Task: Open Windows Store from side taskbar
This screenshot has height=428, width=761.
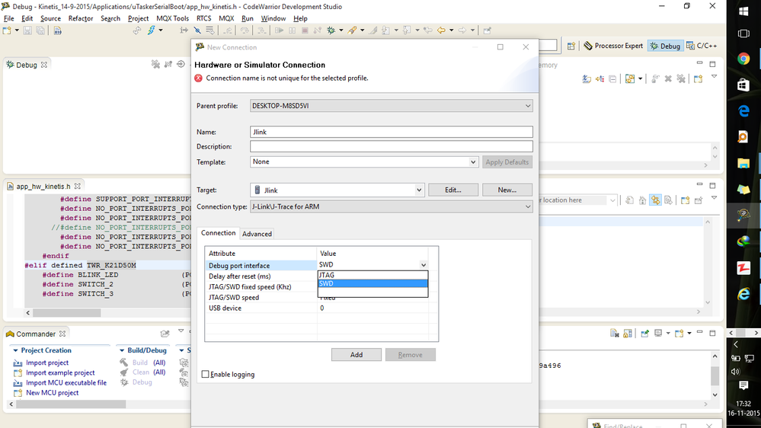Action: click(743, 85)
